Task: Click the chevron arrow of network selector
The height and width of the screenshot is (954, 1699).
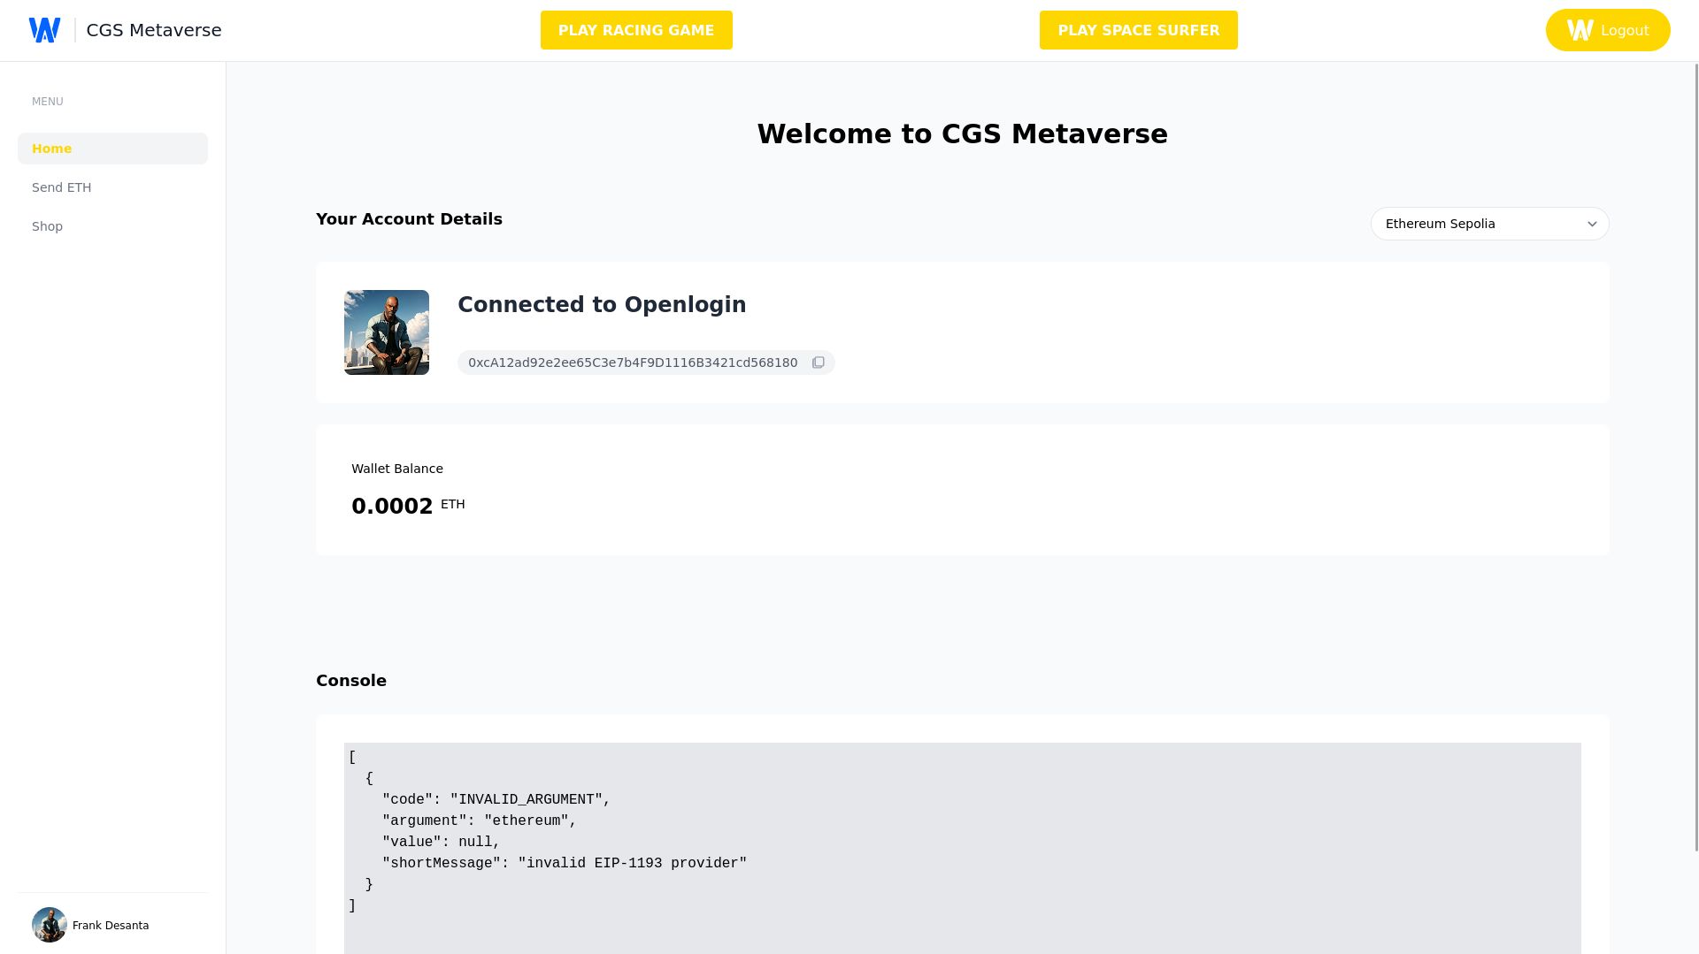Action: click(1592, 225)
